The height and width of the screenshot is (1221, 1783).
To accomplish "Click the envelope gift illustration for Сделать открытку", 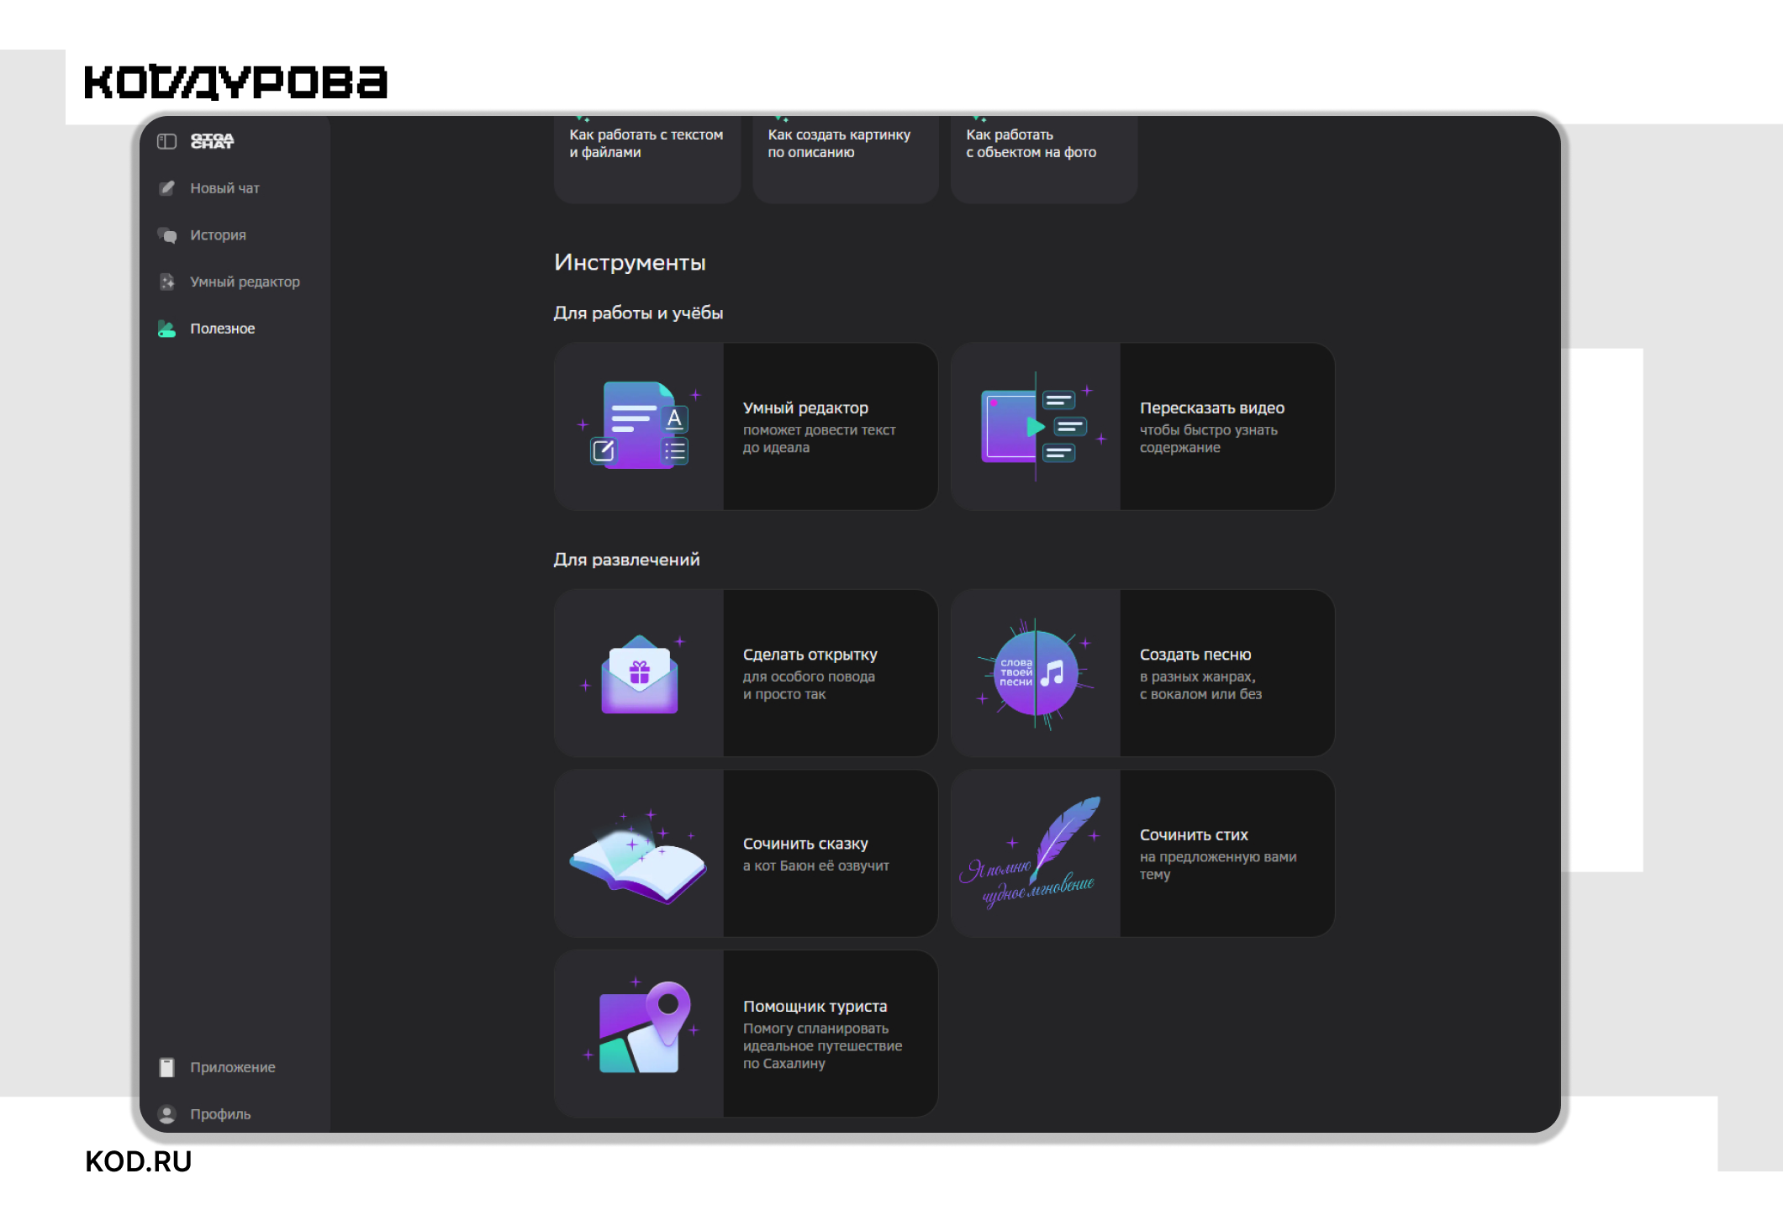I will click(x=639, y=674).
